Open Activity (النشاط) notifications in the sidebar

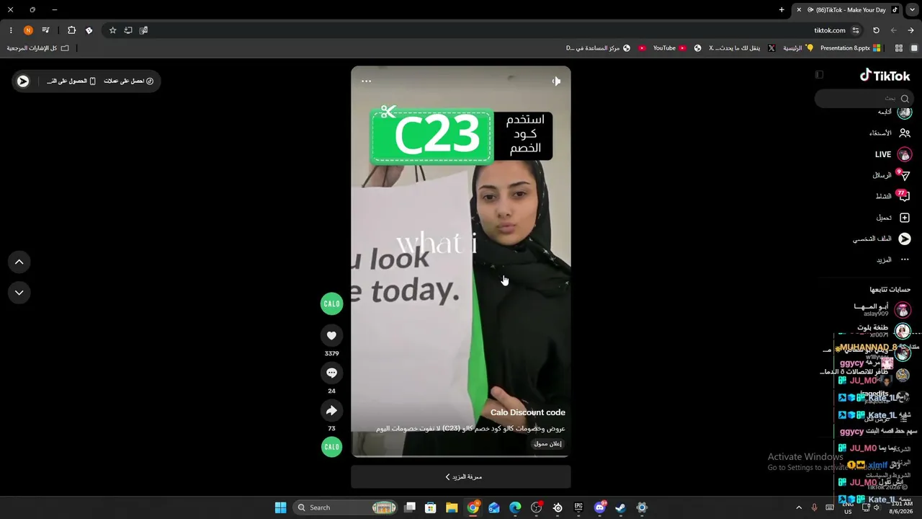pyautogui.click(x=892, y=196)
